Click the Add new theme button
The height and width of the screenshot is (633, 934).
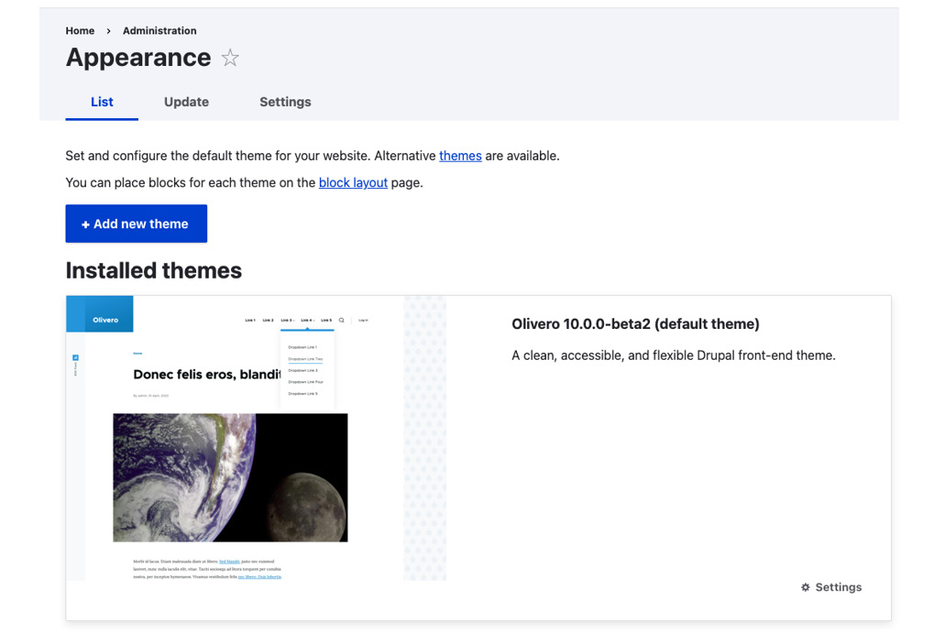click(x=137, y=224)
